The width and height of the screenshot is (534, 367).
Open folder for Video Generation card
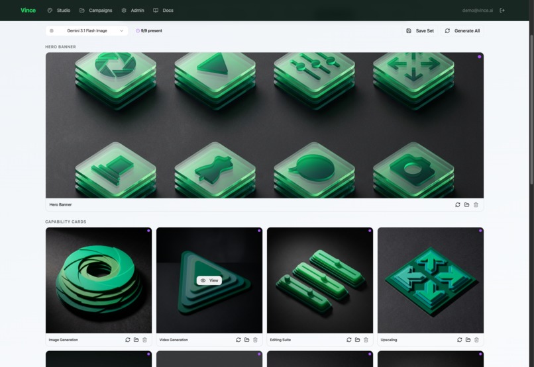(x=246, y=340)
